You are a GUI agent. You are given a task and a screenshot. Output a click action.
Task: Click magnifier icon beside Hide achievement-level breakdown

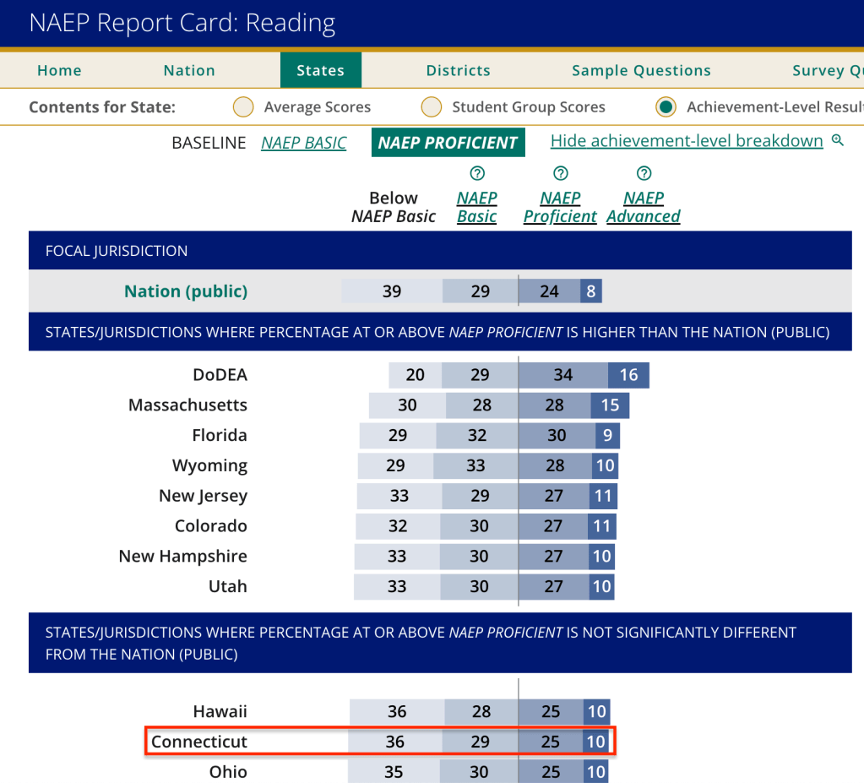(838, 141)
